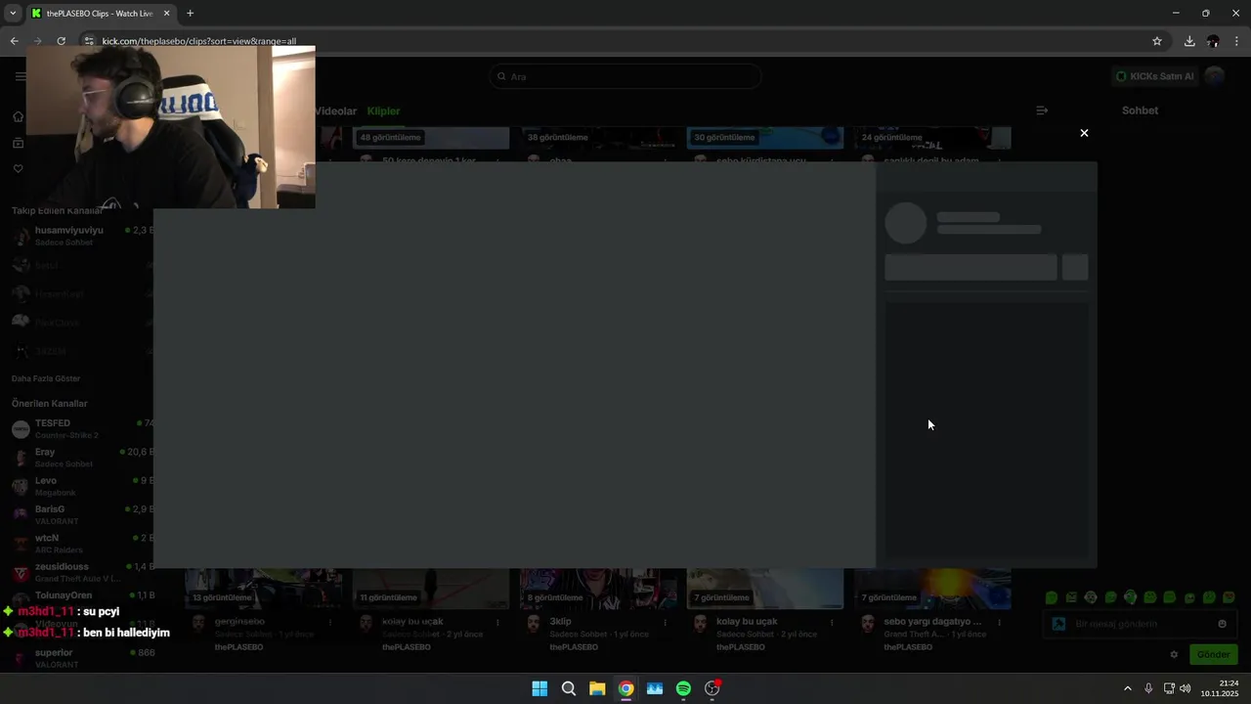The image size is (1251, 704).
Task: Open TESFED recommended channel
Action: (82, 428)
